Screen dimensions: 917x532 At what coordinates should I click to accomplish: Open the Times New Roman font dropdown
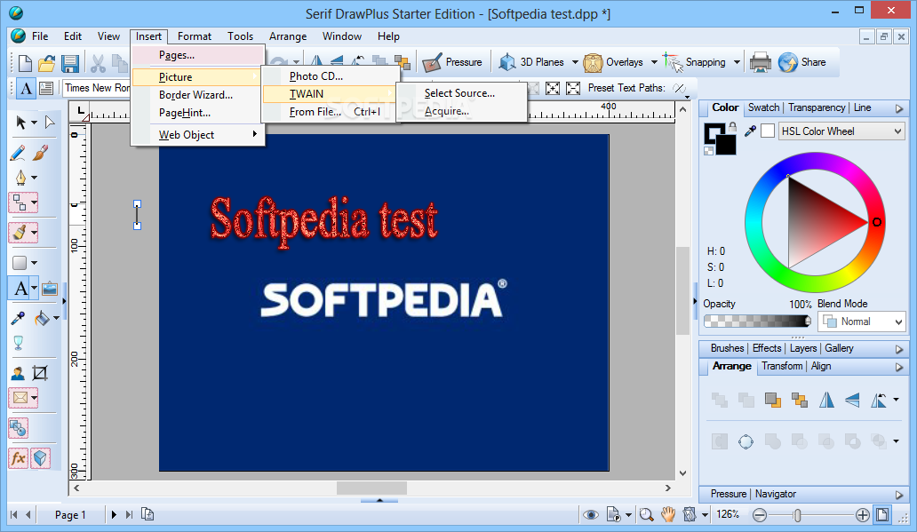(x=97, y=88)
